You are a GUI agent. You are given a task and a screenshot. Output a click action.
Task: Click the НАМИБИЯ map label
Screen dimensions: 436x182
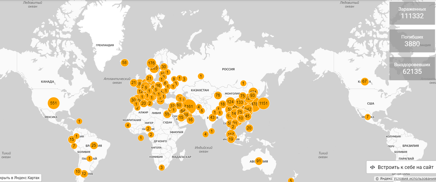coord(156,157)
